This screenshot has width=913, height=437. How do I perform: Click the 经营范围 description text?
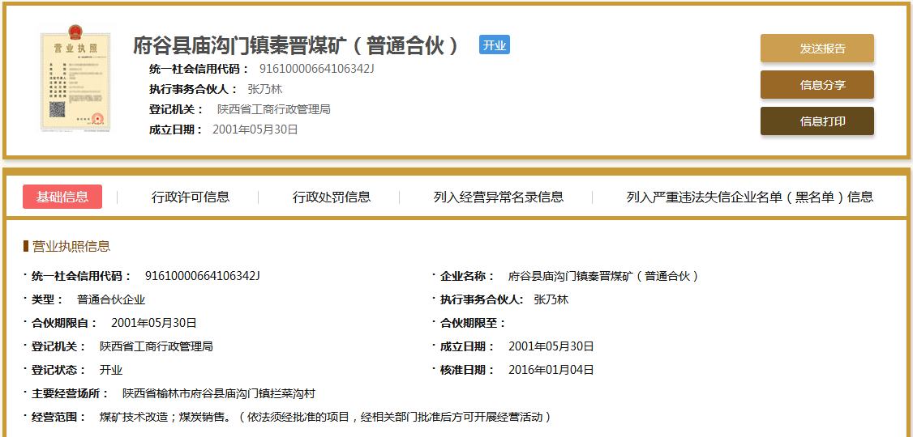click(325, 417)
